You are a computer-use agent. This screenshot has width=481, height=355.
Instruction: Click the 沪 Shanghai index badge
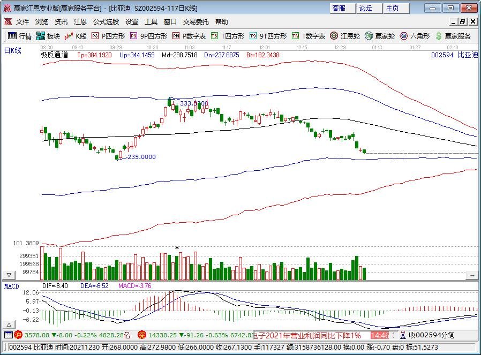18,335
